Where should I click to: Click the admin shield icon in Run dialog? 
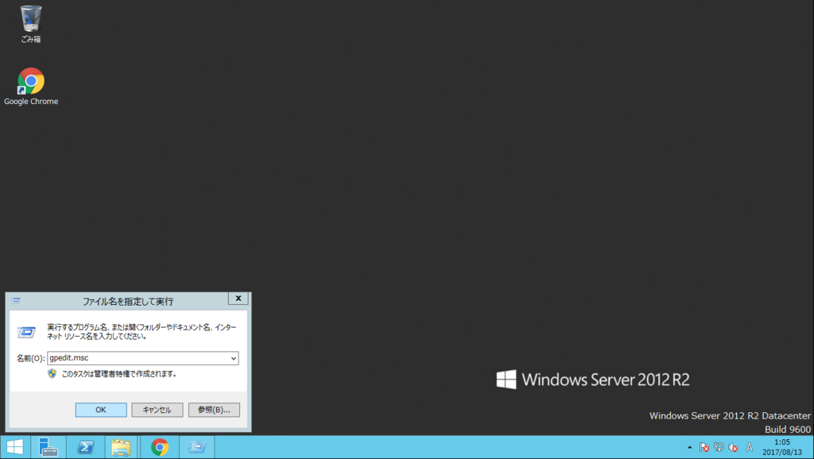[x=52, y=373]
